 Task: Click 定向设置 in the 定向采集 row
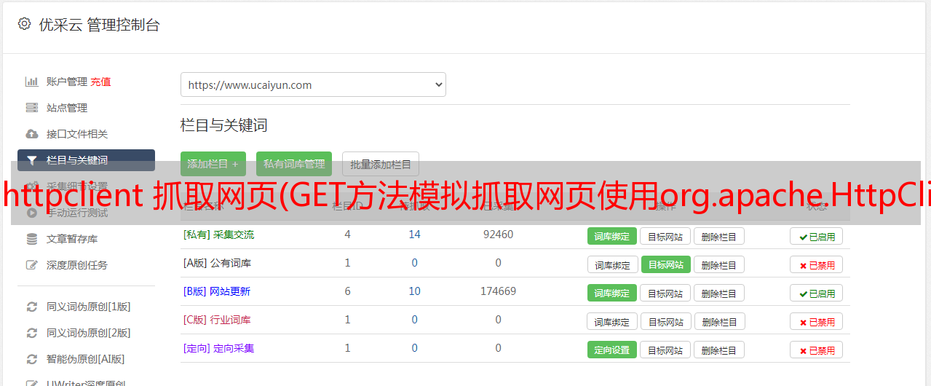(x=612, y=350)
